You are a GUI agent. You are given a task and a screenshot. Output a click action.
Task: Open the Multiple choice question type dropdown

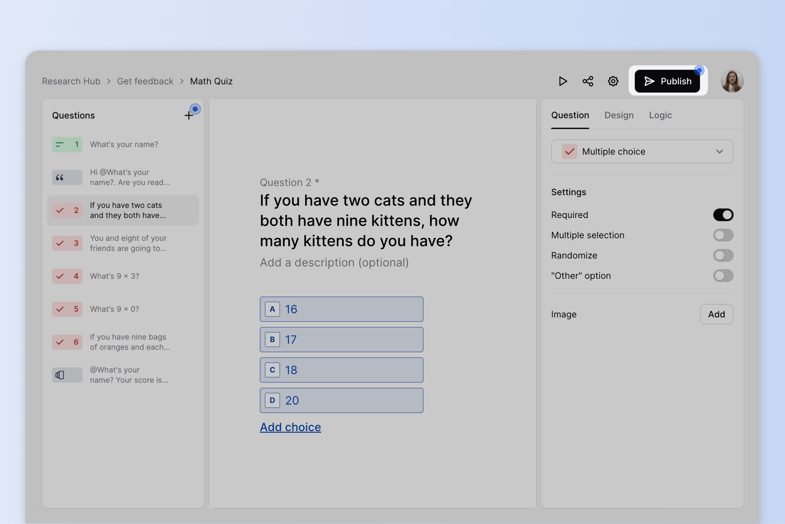click(x=641, y=151)
